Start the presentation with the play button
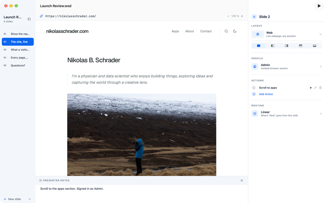Screen dimensions: 325x203 point(319,6)
